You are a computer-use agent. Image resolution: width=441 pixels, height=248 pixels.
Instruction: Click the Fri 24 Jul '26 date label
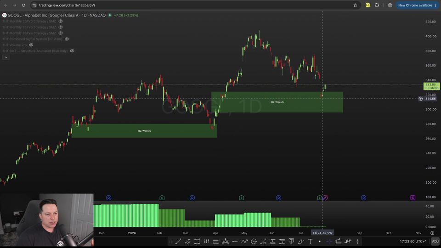tap(322, 233)
